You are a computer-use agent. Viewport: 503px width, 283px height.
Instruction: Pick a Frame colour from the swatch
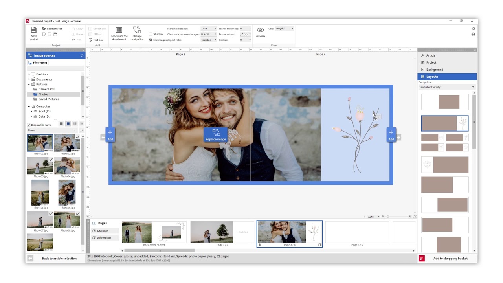click(245, 34)
